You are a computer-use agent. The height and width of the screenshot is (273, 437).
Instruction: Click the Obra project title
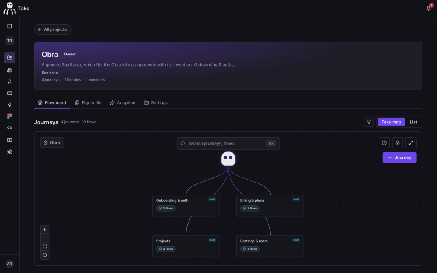(50, 54)
